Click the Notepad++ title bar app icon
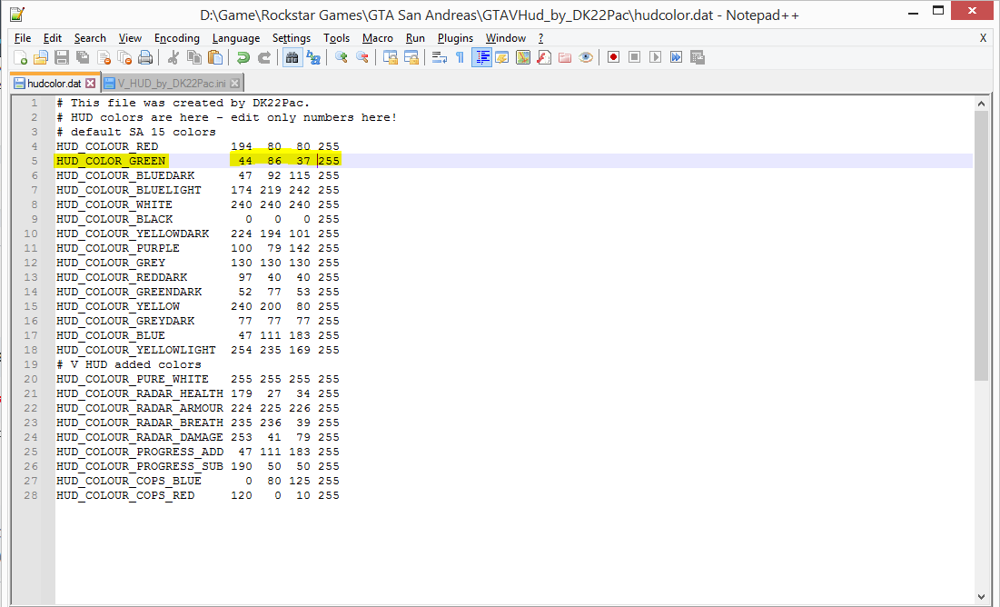The width and height of the screenshot is (1000, 607). tap(16, 14)
